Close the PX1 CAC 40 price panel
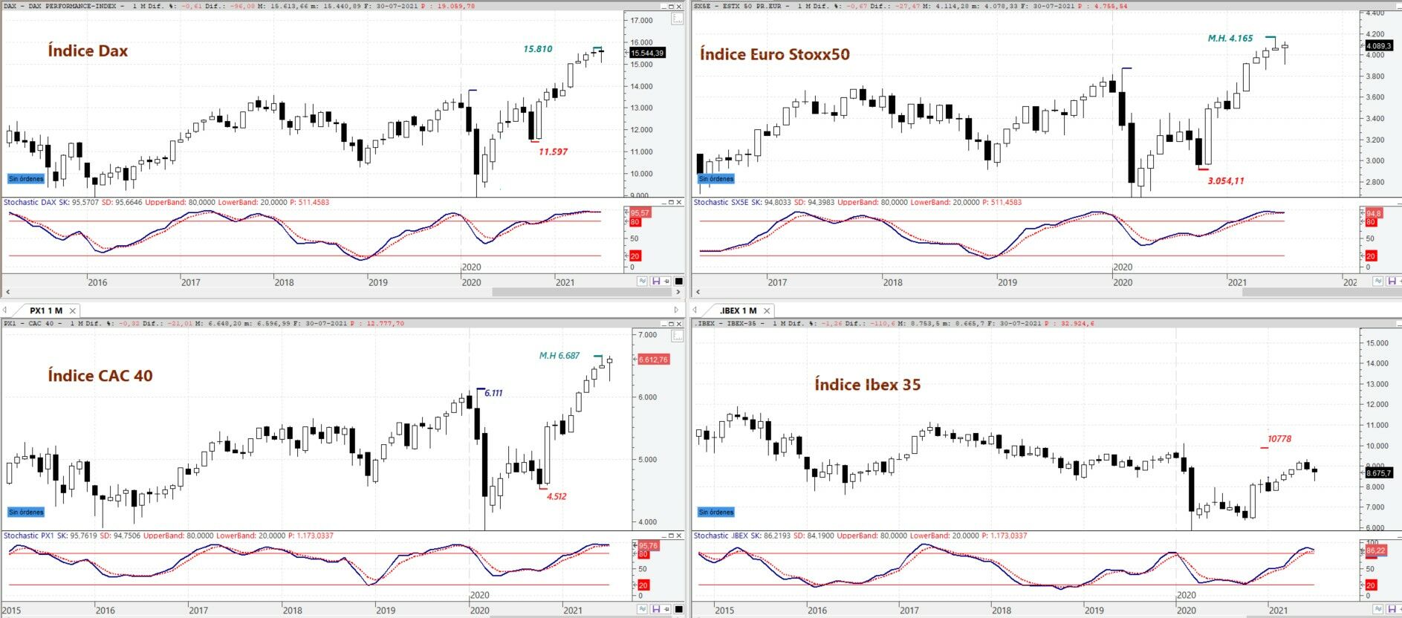The height and width of the screenshot is (618, 1402). click(x=679, y=324)
